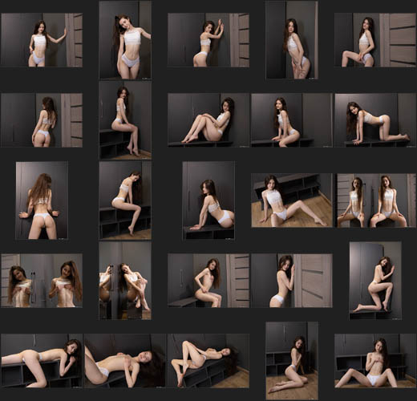
Task: Select portrait thumbnail of smiling woman tilting head
Action: [125, 40]
